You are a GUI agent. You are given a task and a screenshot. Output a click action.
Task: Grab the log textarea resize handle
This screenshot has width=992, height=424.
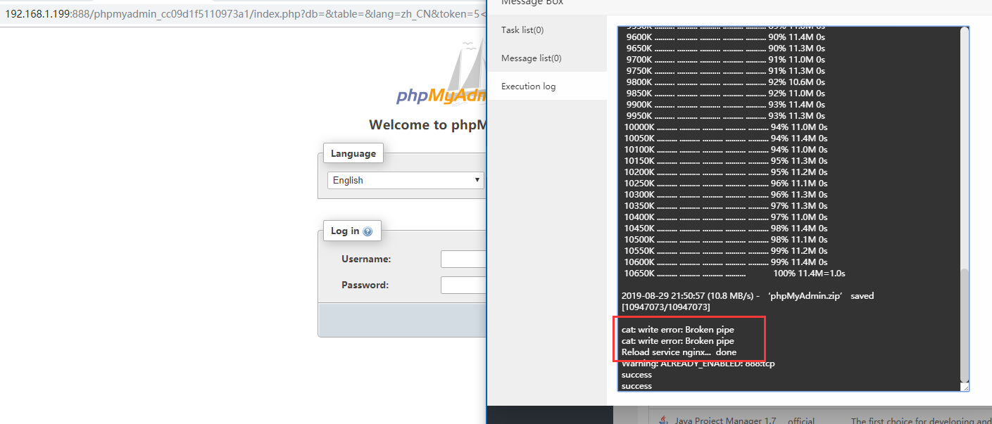pyautogui.click(x=965, y=387)
